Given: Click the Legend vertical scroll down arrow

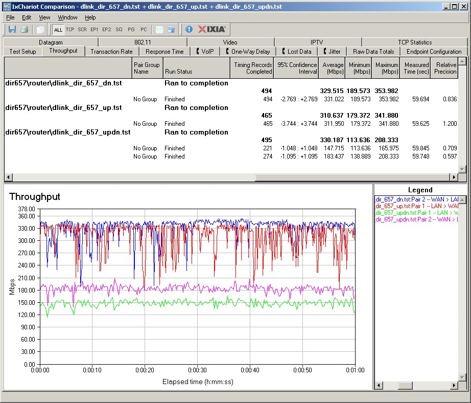Looking at the screenshot, I should [x=463, y=377].
